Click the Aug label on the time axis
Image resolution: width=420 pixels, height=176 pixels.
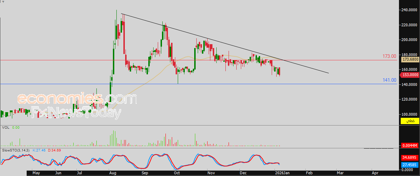click(x=113, y=173)
